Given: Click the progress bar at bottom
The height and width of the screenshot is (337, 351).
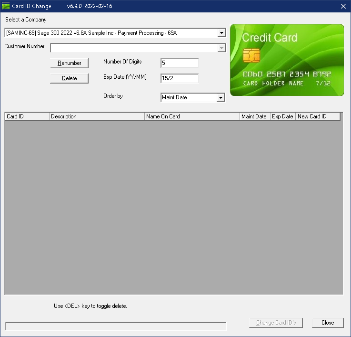Looking at the screenshot, I should 116,326.
